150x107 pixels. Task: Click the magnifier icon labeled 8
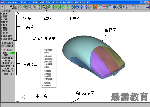coord(35,7)
